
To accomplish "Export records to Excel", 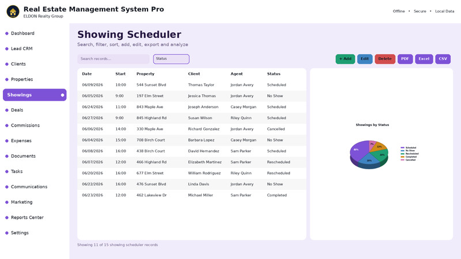I will (x=424, y=59).
